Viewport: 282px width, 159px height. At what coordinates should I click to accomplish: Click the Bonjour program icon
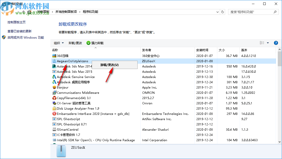[x=54, y=87]
